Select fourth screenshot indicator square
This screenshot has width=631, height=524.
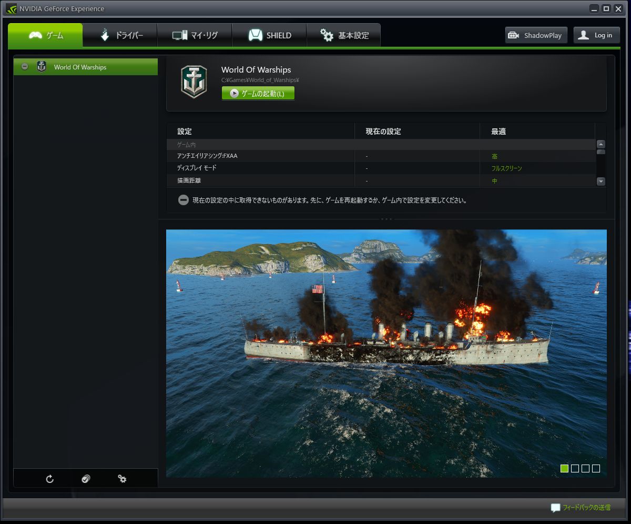(596, 468)
